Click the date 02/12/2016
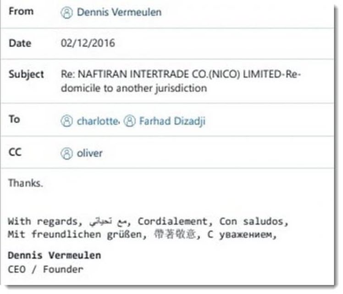343x294 pixels. (x=88, y=43)
